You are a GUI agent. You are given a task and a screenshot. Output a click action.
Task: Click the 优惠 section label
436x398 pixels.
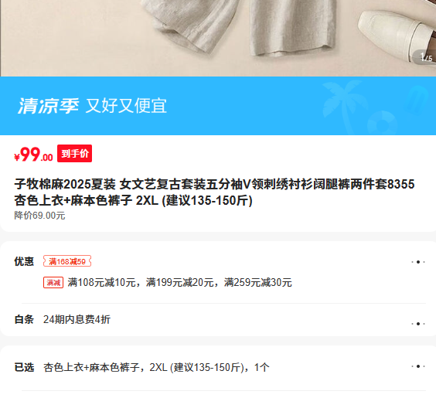coord(24,261)
